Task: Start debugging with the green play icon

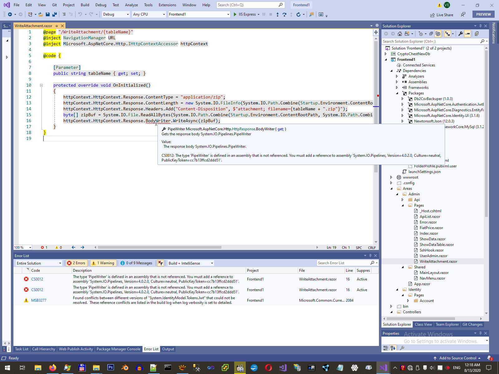Action: pyautogui.click(x=235, y=14)
